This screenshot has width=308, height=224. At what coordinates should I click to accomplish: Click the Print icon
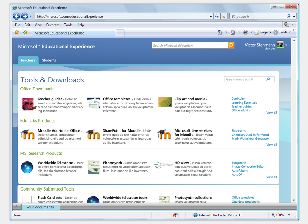[245, 32]
